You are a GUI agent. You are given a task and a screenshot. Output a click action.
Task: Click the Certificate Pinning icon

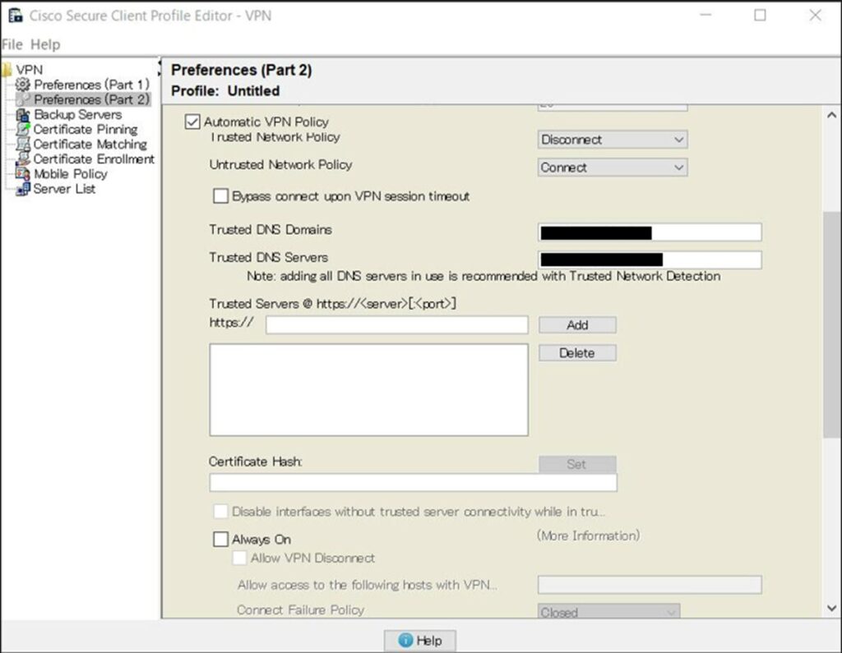click(22, 129)
